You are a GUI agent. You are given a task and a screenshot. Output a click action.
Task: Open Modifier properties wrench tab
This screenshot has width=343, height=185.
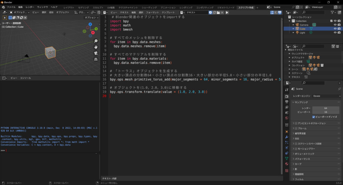287,137
